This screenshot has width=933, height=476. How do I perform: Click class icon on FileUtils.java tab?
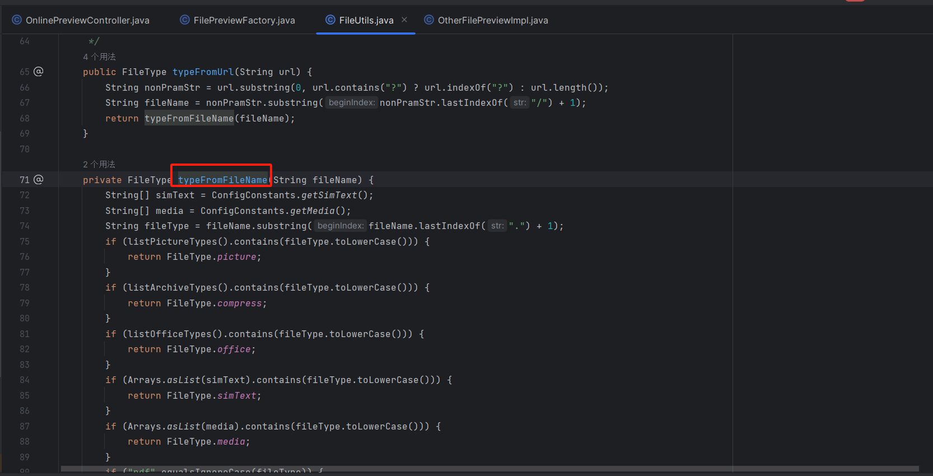coord(330,20)
